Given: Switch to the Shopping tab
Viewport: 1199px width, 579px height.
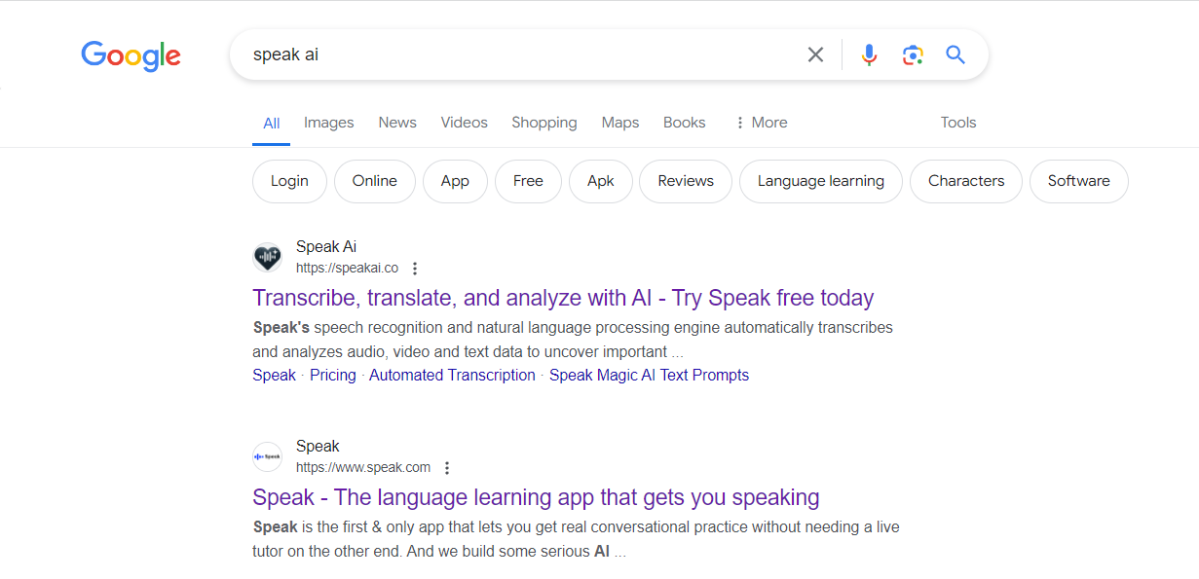Looking at the screenshot, I should (543, 122).
